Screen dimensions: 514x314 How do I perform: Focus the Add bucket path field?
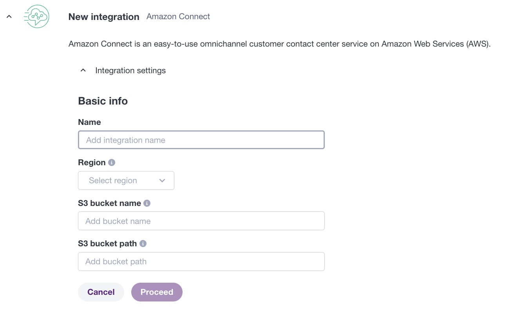click(201, 262)
